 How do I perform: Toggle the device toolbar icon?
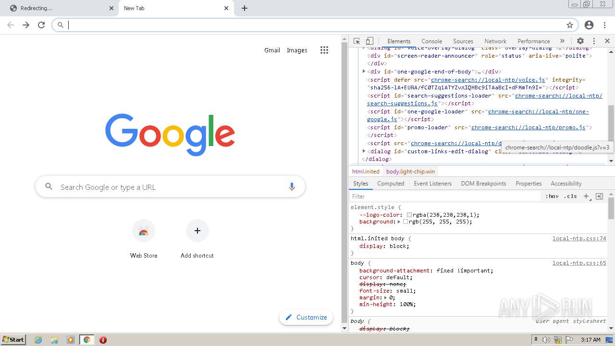[369, 41]
